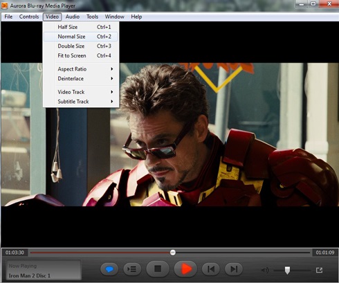Screen dimensions: 339x283
Task: Select Fit to Screen
Action: [81, 55]
